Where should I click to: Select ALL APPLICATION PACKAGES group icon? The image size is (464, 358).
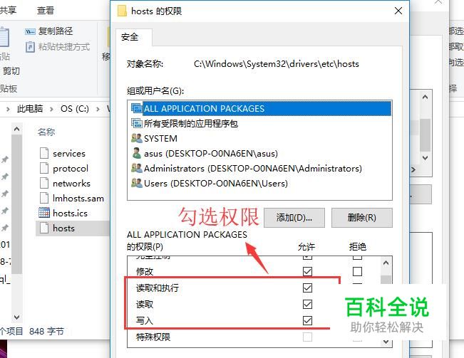137,108
